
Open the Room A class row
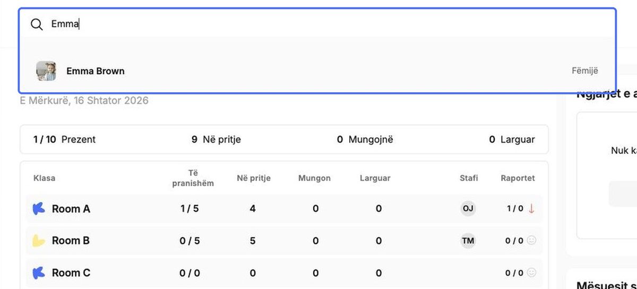pyautogui.click(x=284, y=208)
